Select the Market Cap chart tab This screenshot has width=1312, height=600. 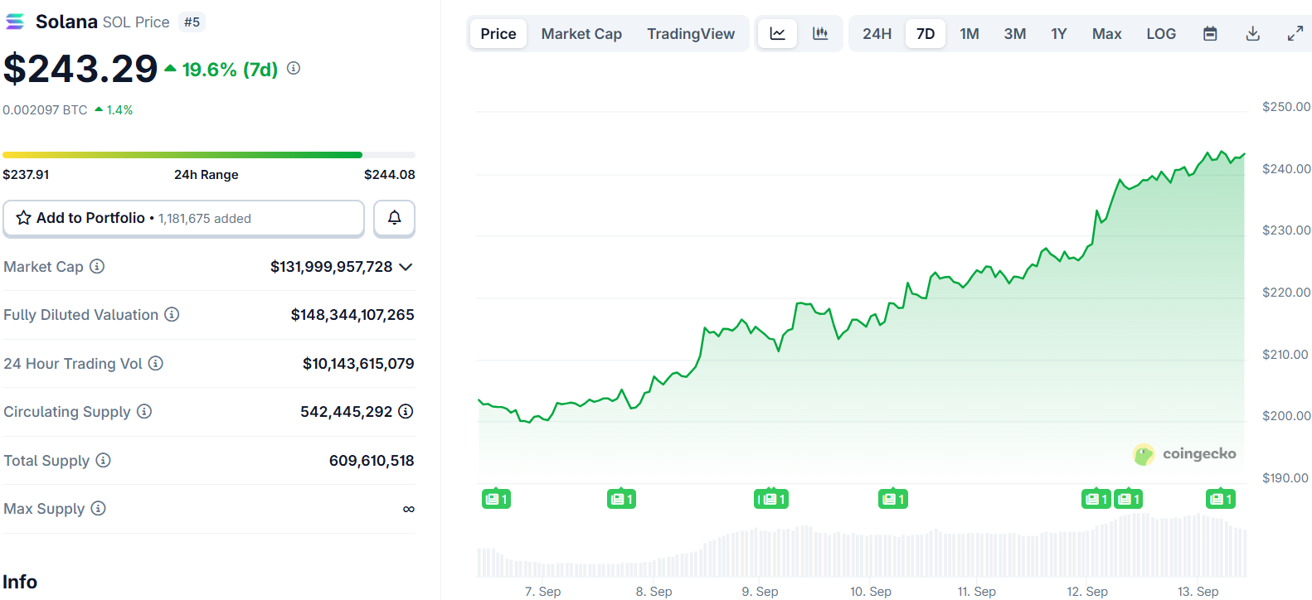tap(581, 34)
